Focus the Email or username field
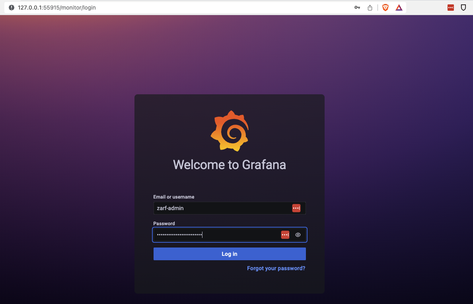This screenshot has height=304, width=473. 230,208
